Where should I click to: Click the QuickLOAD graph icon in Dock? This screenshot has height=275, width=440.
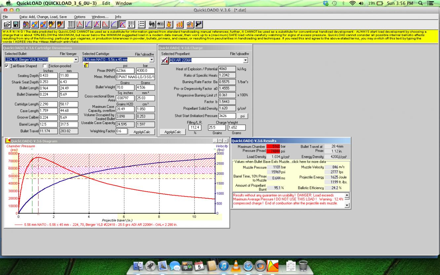(x=273, y=266)
